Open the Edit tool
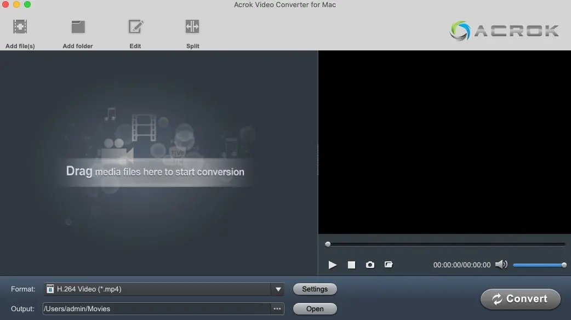 (135, 27)
